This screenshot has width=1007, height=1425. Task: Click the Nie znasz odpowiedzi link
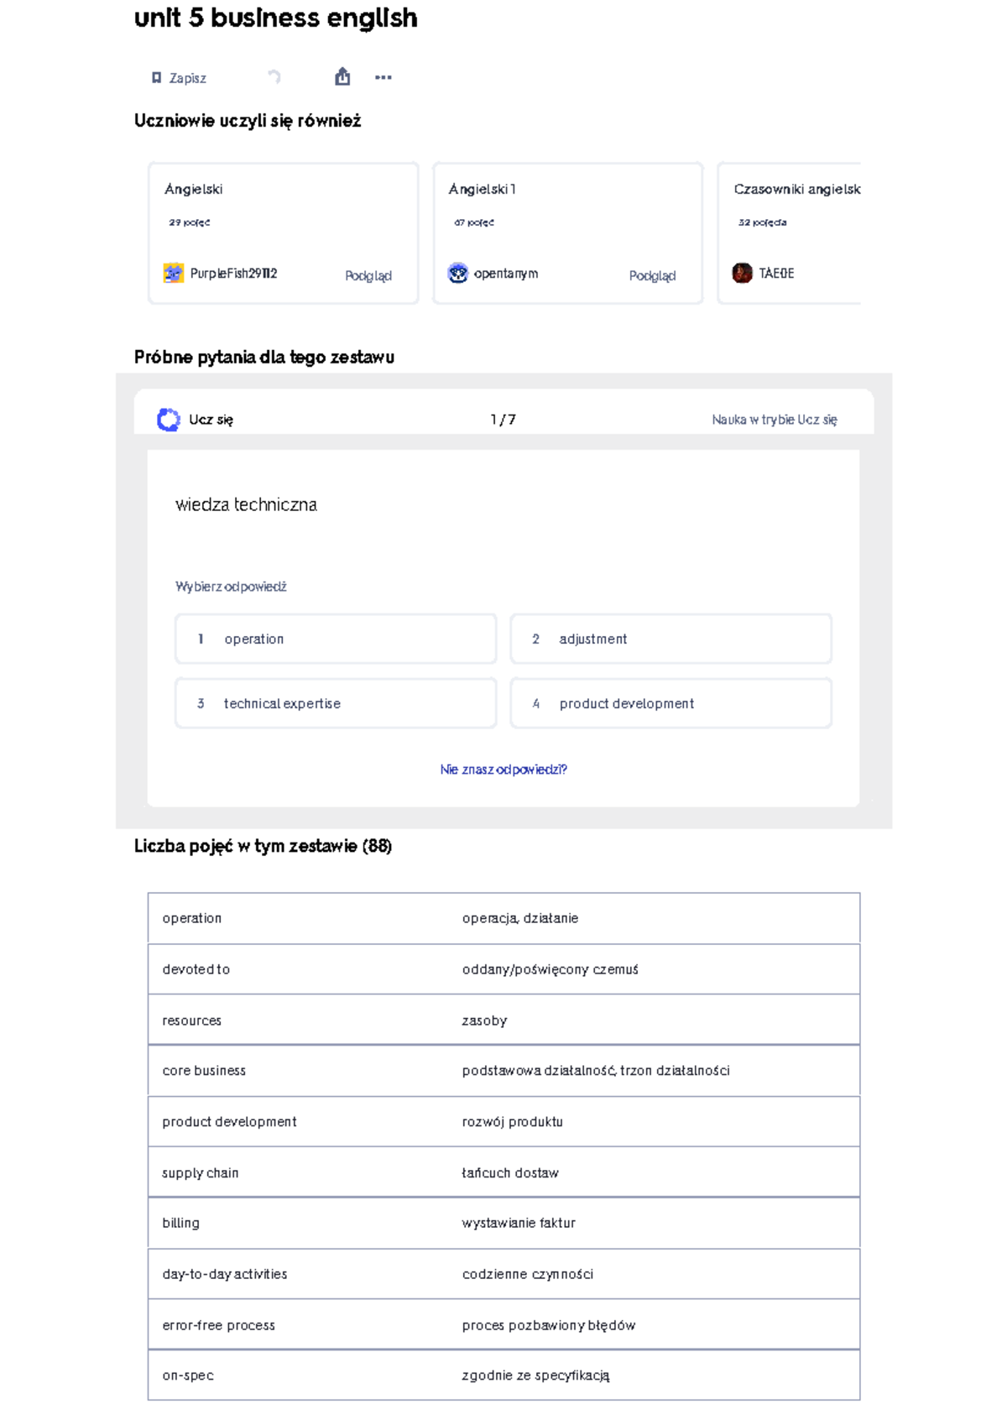coord(503,769)
